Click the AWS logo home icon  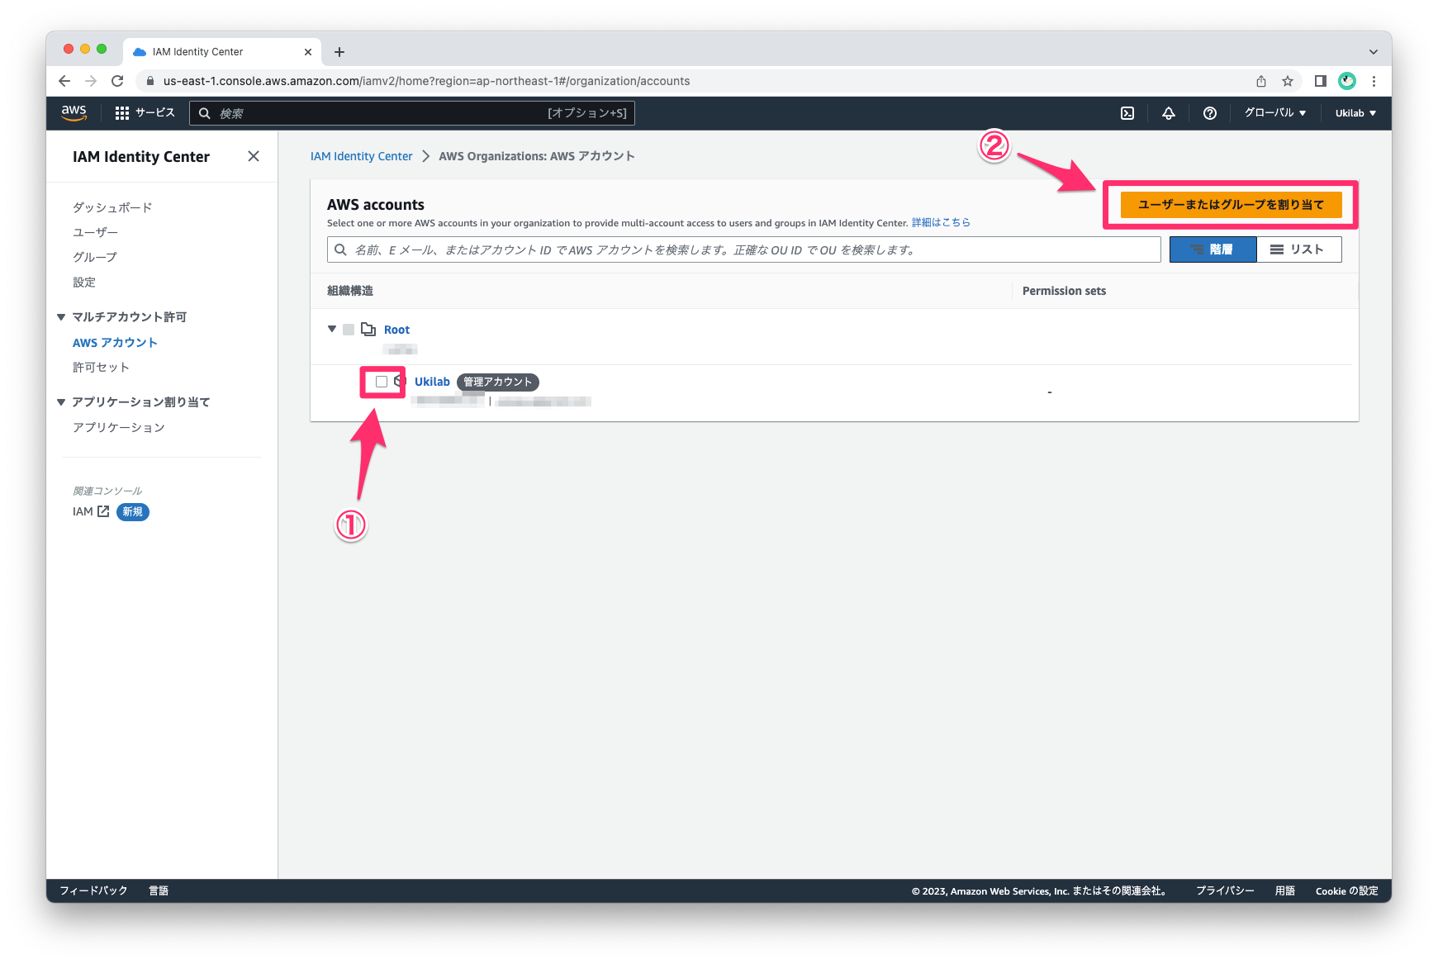point(74,113)
